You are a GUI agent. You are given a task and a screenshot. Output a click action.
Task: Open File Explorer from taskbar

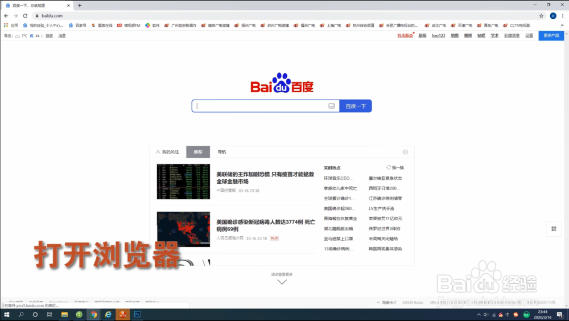tap(64, 315)
